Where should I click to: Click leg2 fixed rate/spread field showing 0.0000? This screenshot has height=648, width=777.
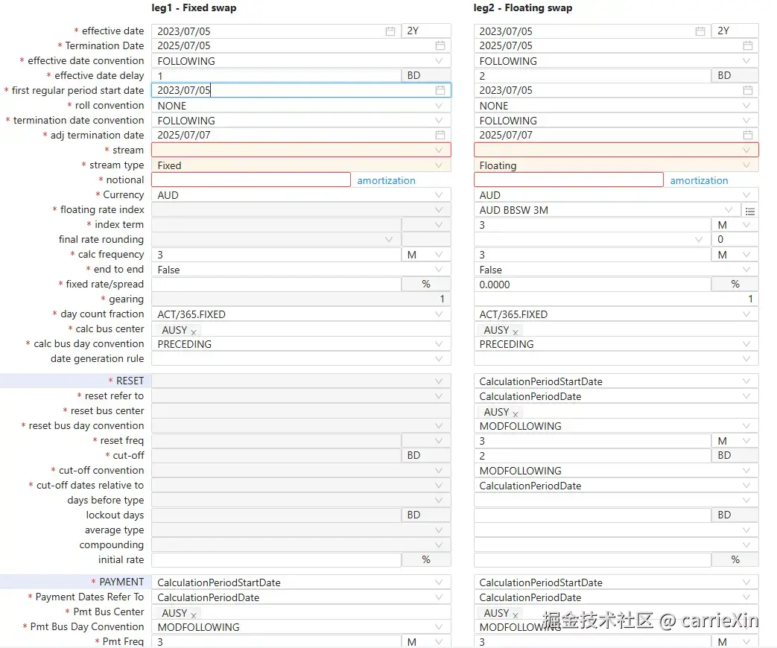(x=592, y=285)
